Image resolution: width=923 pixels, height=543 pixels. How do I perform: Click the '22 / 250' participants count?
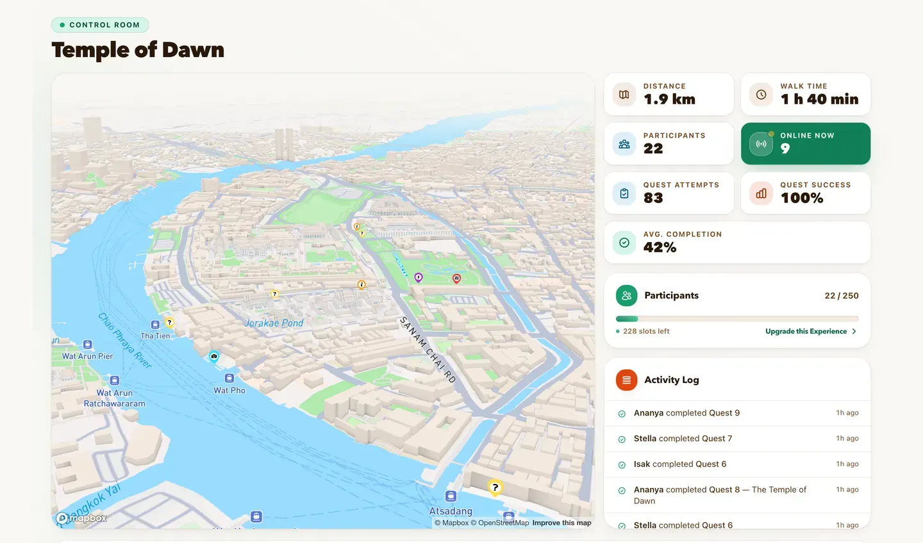[x=842, y=296]
